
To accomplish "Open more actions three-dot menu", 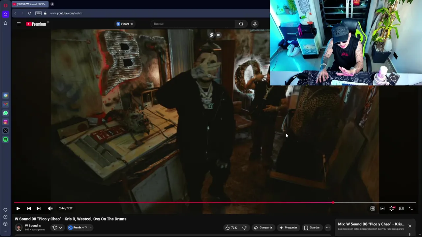I will [x=328, y=227].
